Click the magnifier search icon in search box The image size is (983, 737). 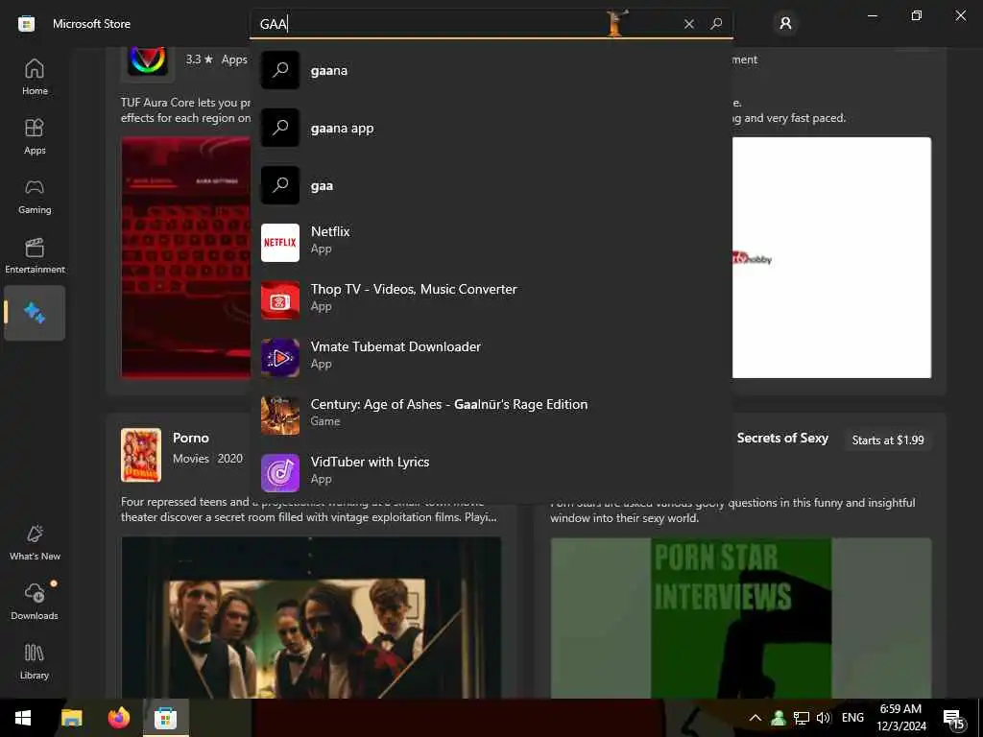[x=716, y=24]
